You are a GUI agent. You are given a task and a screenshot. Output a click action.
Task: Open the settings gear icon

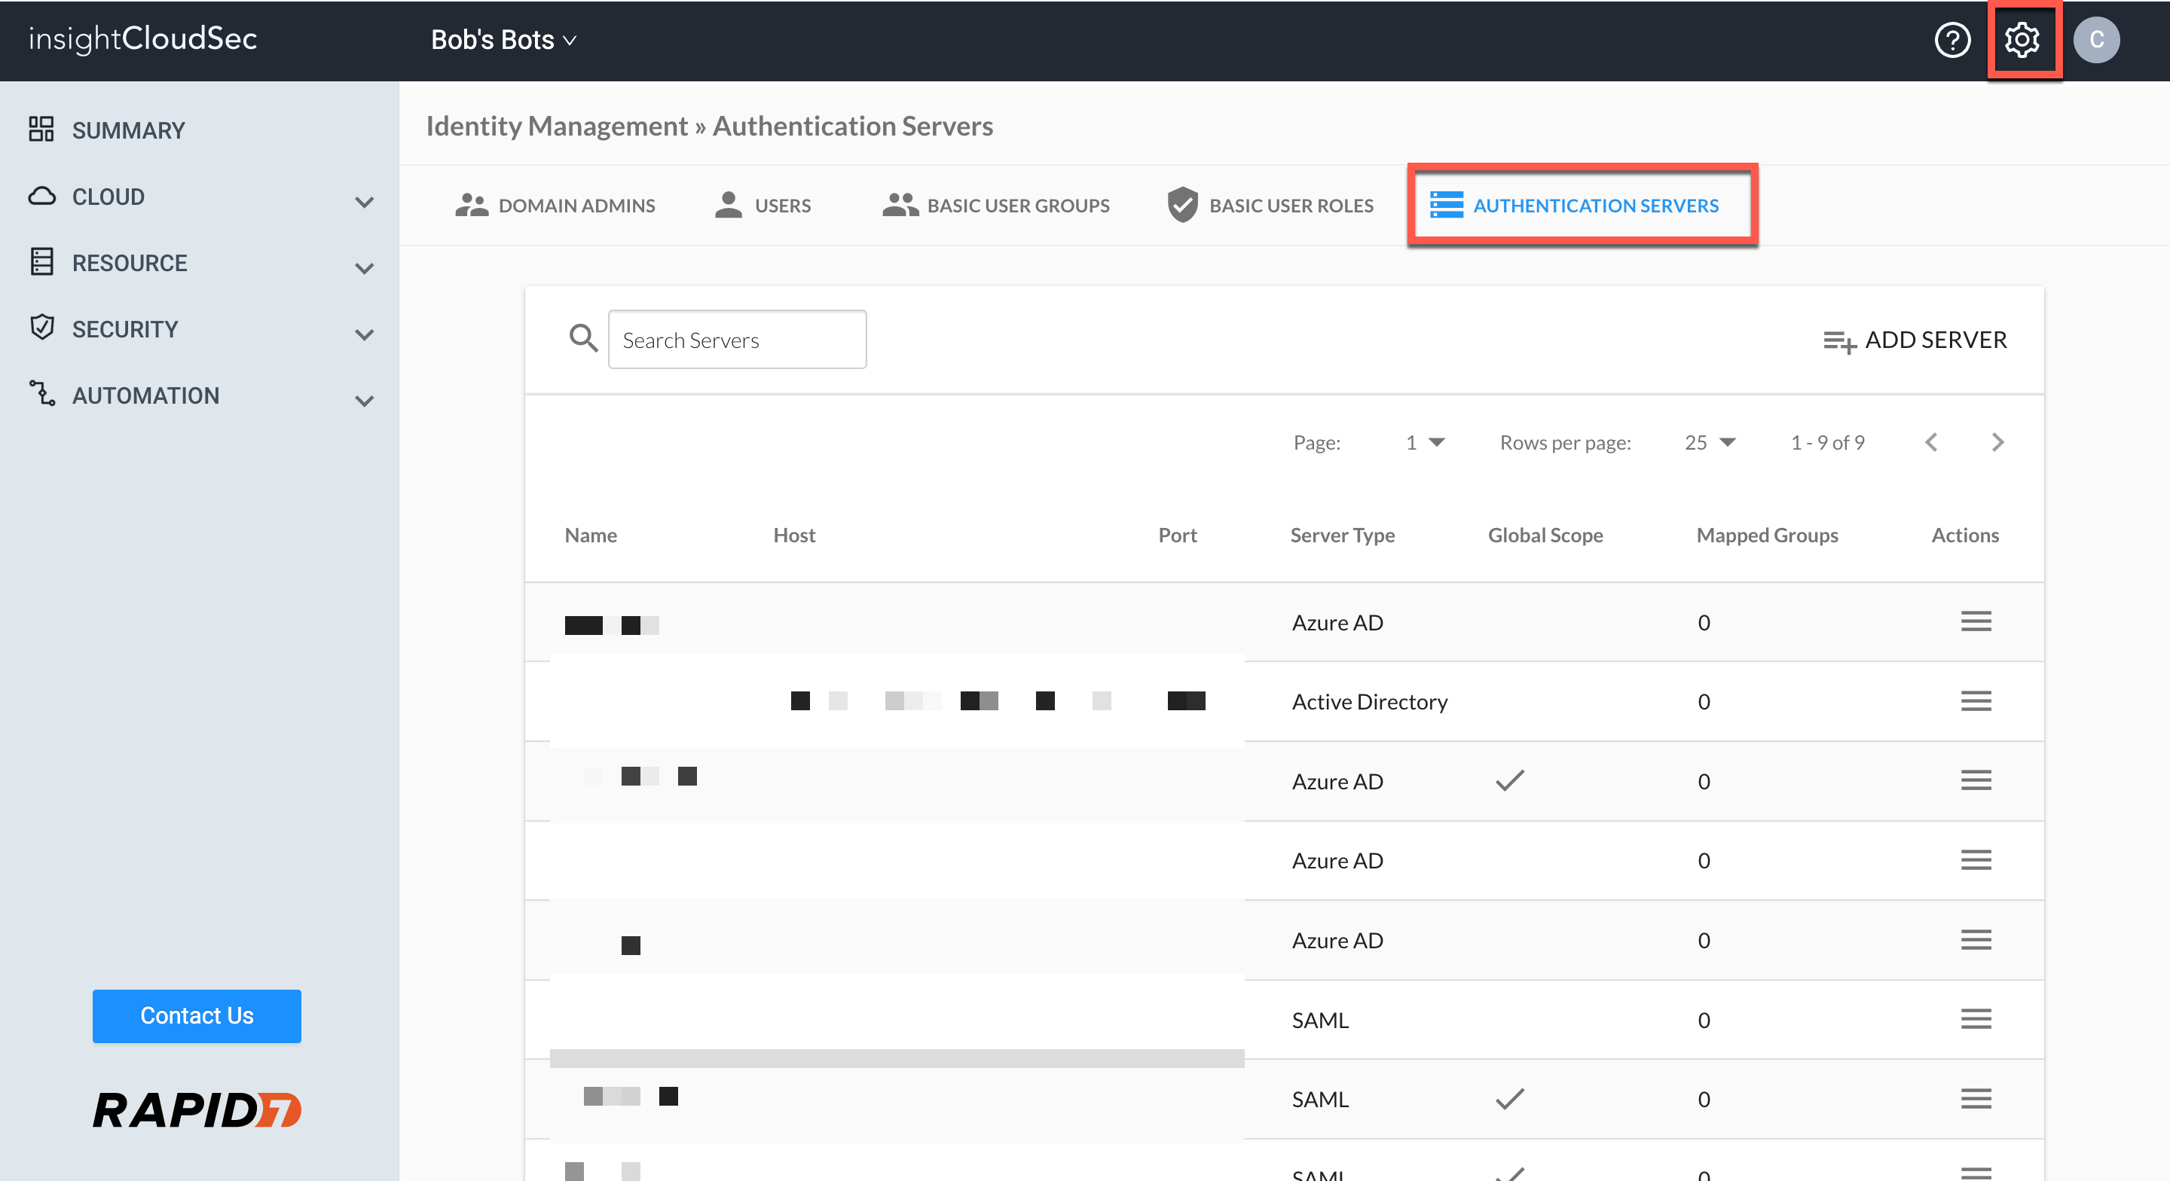click(2021, 40)
